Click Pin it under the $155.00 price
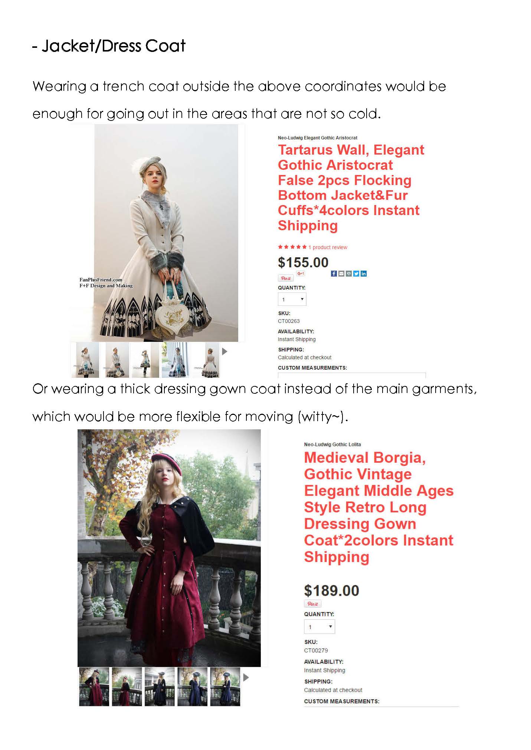531x750 pixels. pyautogui.click(x=286, y=278)
